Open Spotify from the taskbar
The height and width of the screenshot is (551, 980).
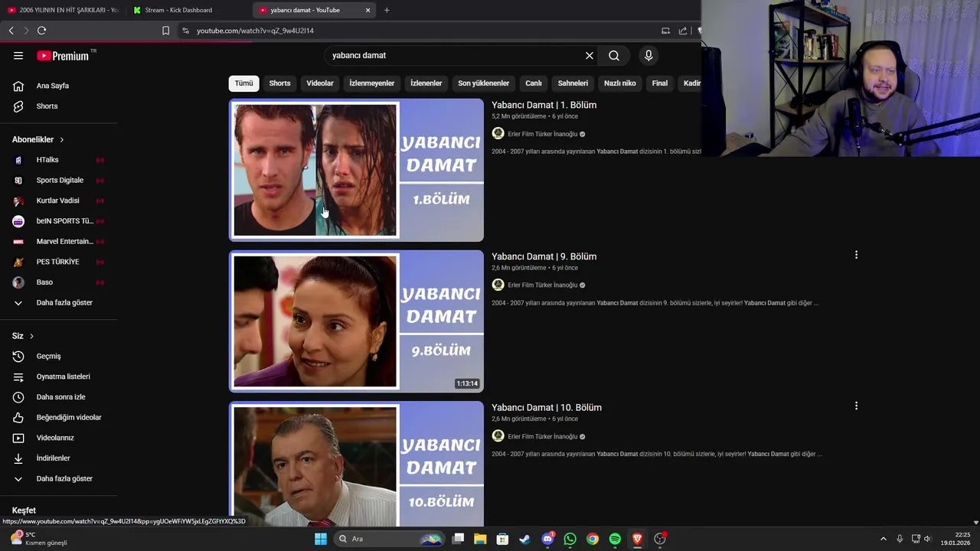(x=615, y=539)
